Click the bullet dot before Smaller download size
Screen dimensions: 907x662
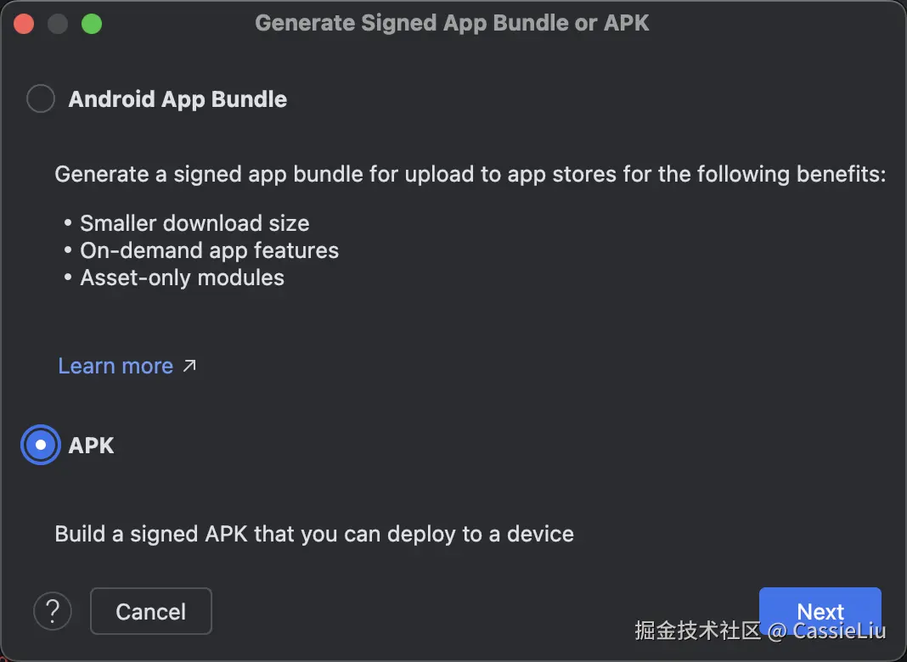(68, 223)
